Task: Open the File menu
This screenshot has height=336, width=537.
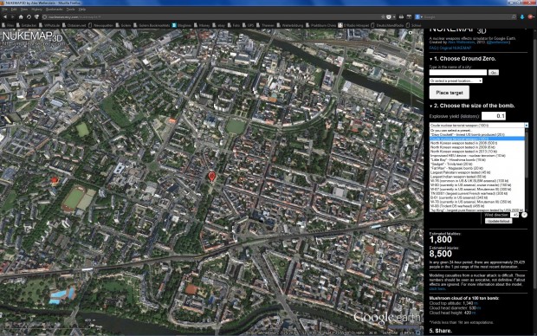Action: pos(5,10)
